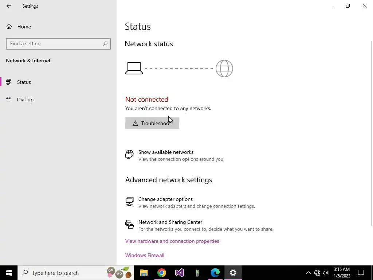Click the Troubleshoot button
Screen dimensions: 373x280
tap(152, 123)
